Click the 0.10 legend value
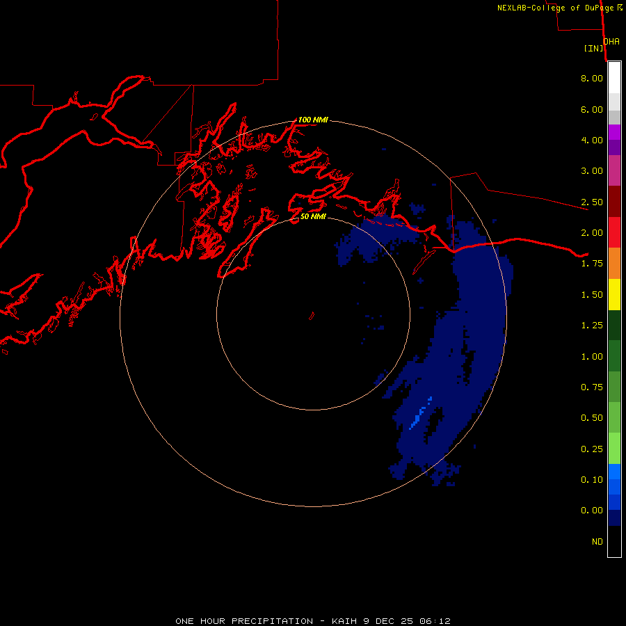Image resolution: width=626 pixels, height=626 pixels. (592, 480)
